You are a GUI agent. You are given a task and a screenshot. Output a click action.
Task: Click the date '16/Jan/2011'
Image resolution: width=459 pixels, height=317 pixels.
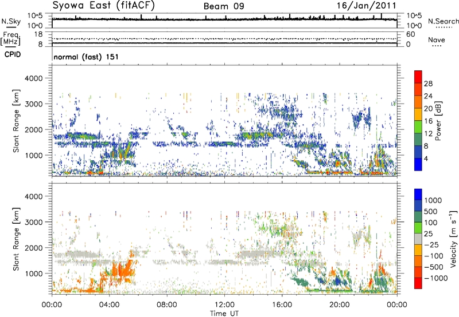coord(366,6)
